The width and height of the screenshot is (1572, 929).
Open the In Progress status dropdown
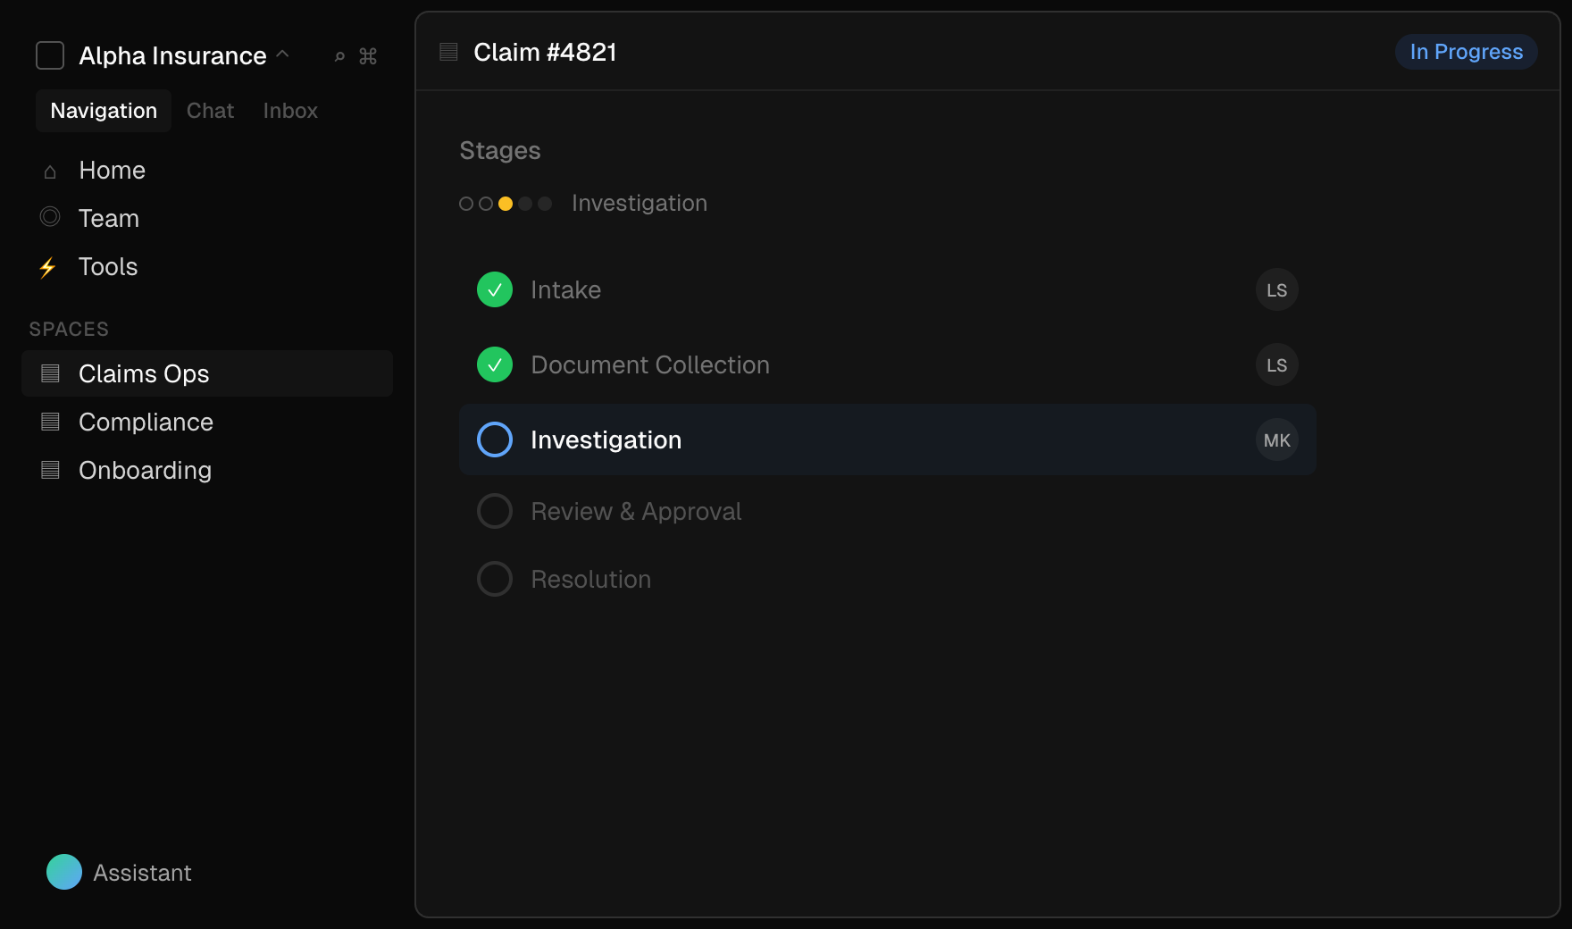[1466, 52]
